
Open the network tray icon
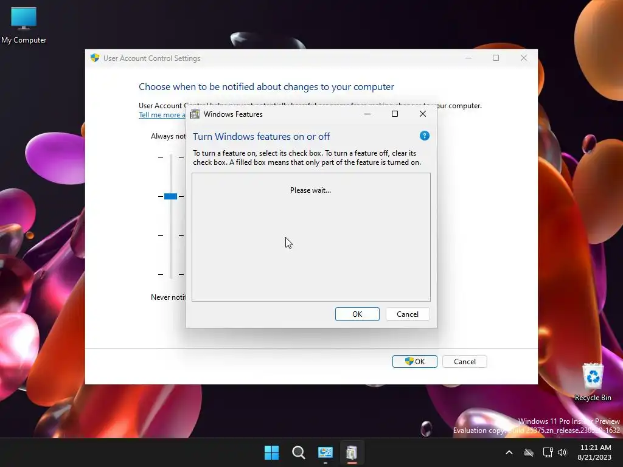[x=548, y=452]
